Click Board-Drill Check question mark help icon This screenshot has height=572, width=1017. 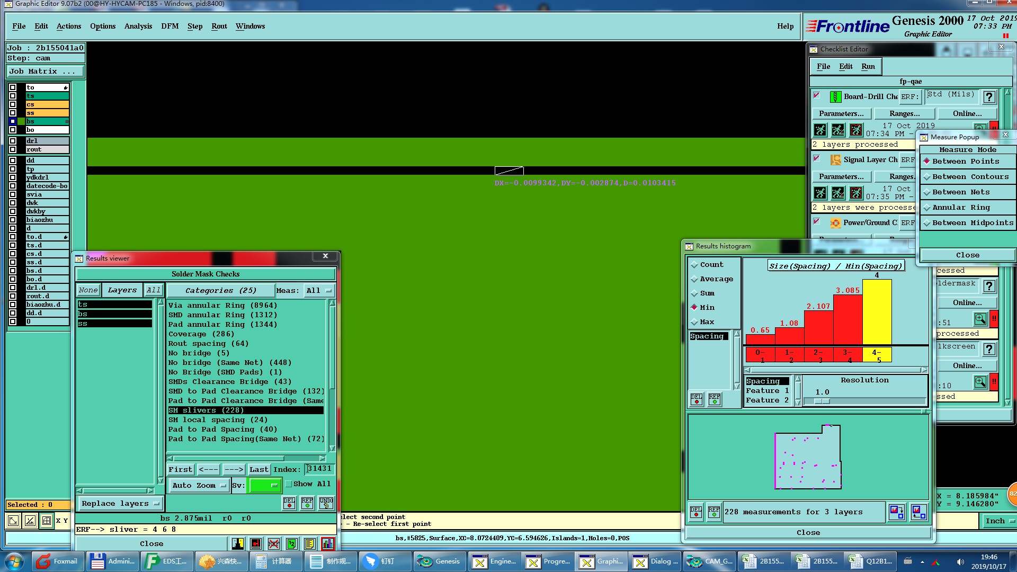(x=988, y=97)
